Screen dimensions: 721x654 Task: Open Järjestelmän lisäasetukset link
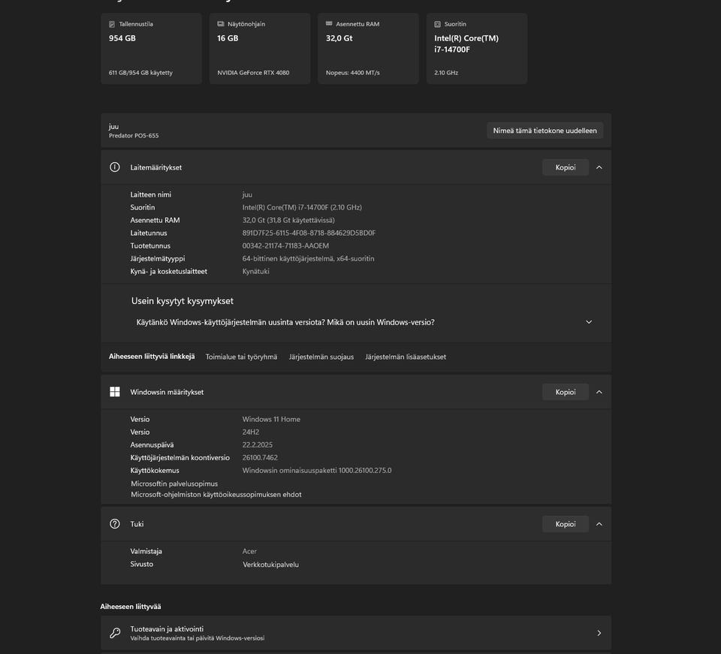(x=406, y=357)
